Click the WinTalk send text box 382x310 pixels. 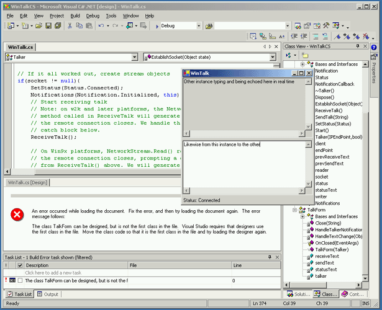tap(244, 164)
